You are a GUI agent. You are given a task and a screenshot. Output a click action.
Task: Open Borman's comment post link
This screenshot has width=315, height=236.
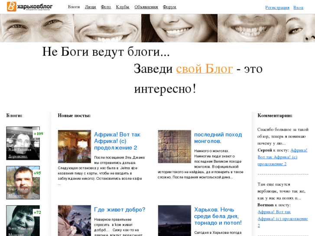pyautogui.click(x=283, y=219)
